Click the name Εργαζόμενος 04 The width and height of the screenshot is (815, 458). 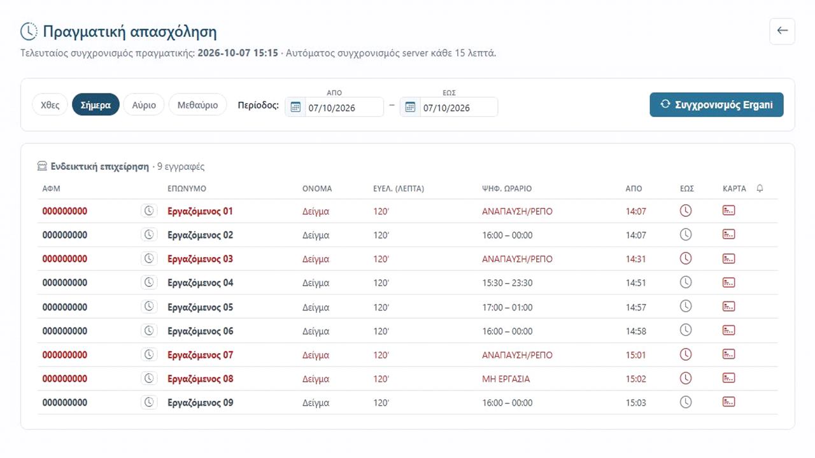(x=200, y=282)
